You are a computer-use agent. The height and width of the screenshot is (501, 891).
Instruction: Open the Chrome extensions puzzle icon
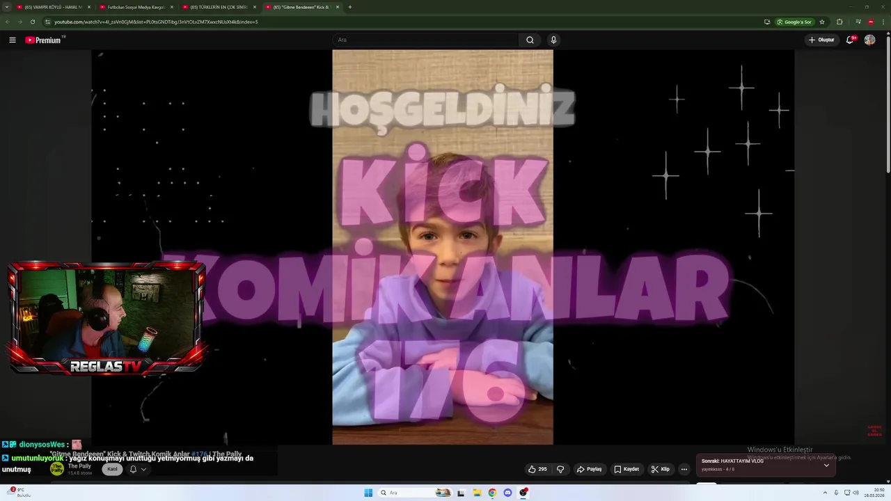(x=839, y=22)
